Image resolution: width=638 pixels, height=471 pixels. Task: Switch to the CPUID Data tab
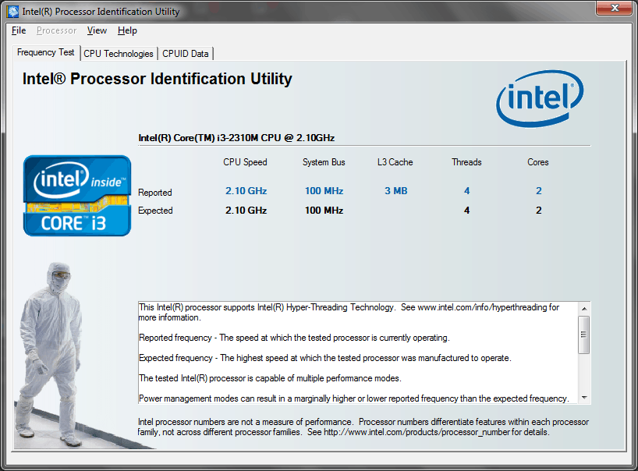[x=186, y=54]
